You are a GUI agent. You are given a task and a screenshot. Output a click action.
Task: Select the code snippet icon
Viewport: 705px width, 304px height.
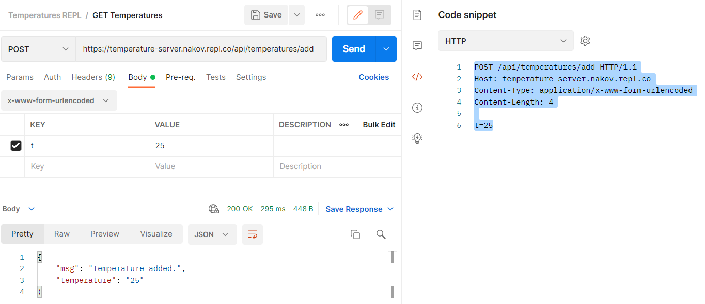point(417,77)
